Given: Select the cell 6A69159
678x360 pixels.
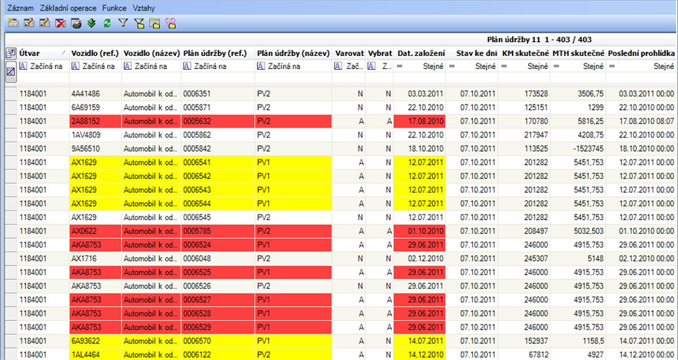Looking at the screenshot, I should tap(95, 107).
